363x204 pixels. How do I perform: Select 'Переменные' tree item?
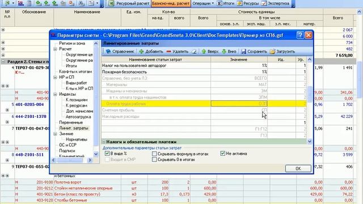pyautogui.click(x=71, y=122)
